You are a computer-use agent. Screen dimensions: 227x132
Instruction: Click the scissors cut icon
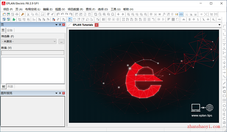[x=28, y=14]
